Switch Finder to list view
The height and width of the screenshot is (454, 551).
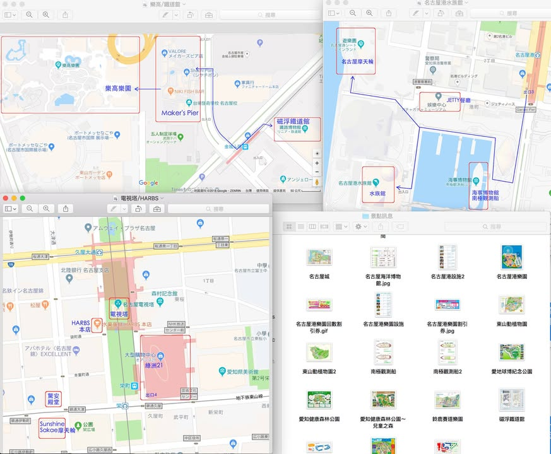[301, 226]
